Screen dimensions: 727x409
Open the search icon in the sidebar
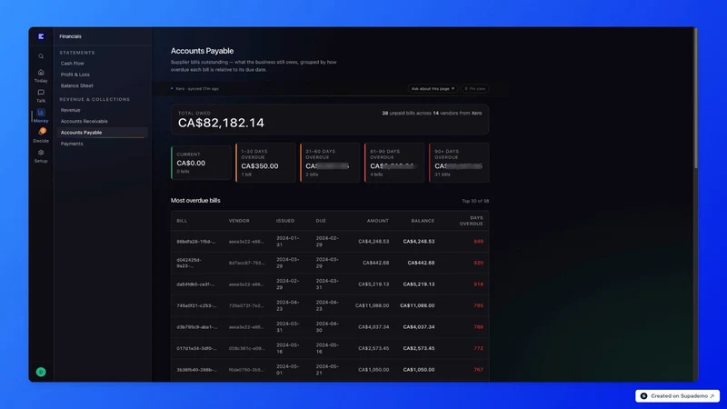tap(41, 56)
